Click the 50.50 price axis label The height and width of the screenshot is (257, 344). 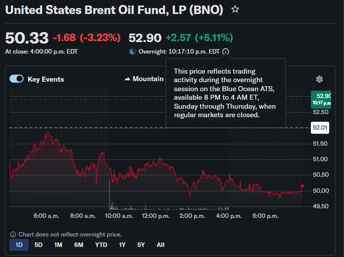click(x=320, y=175)
